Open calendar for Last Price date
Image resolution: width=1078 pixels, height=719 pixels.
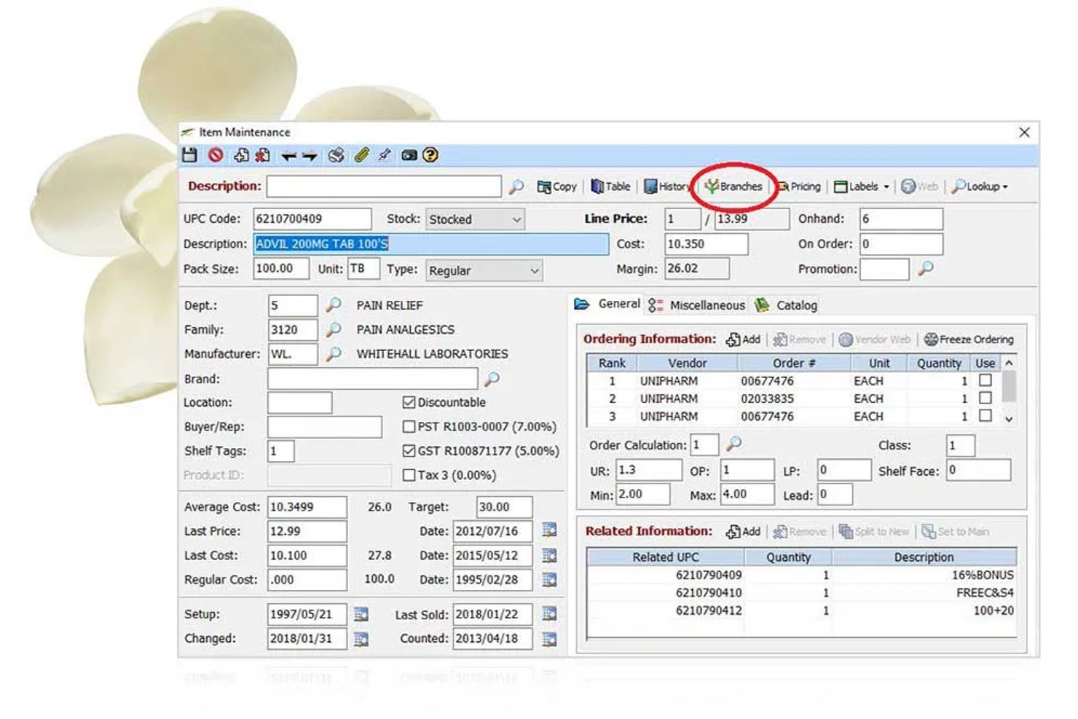pyautogui.click(x=550, y=530)
